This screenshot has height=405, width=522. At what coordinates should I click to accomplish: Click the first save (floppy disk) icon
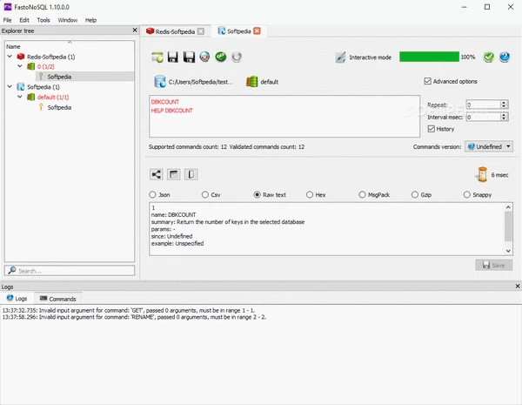click(x=173, y=57)
